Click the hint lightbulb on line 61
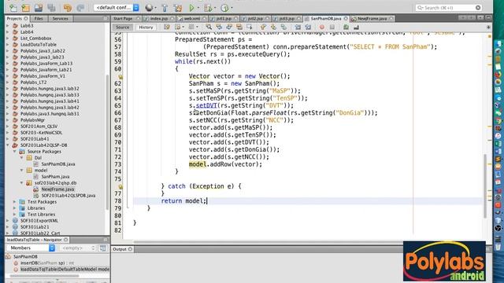Screen dimensions: 504x283 (x=120, y=77)
